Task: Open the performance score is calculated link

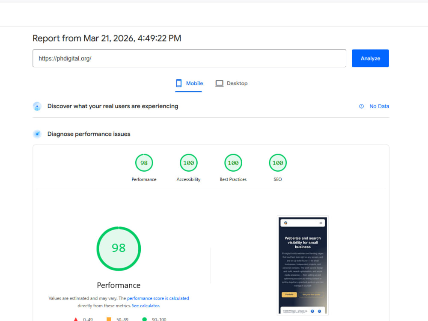Action: 158,298
